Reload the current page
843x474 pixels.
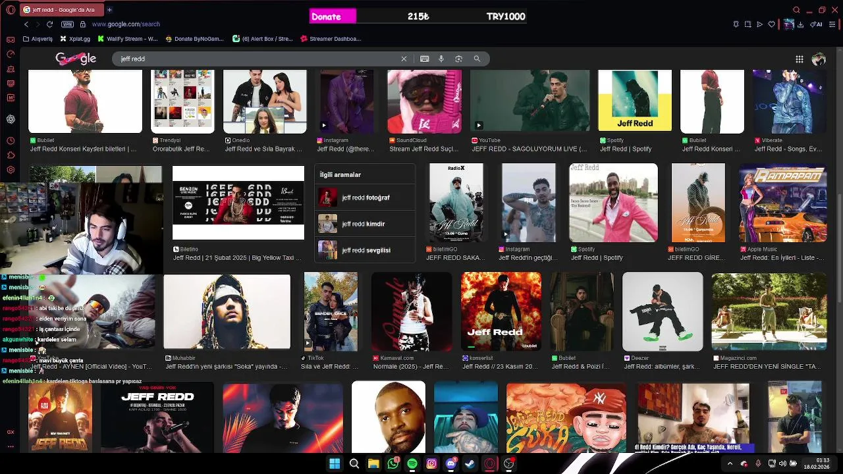pos(49,24)
